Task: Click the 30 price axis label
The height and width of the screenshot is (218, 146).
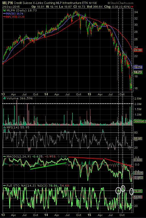Action: coord(136,25)
